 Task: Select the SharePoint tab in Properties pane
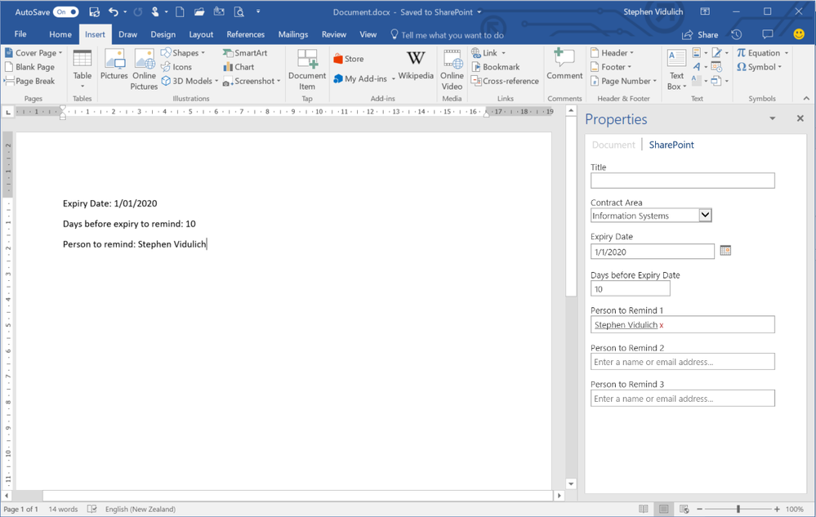click(671, 145)
